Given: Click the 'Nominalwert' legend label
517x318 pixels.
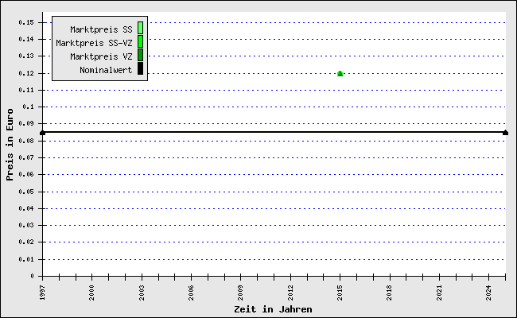Looking at the screenshot, I should coord(106,70).
